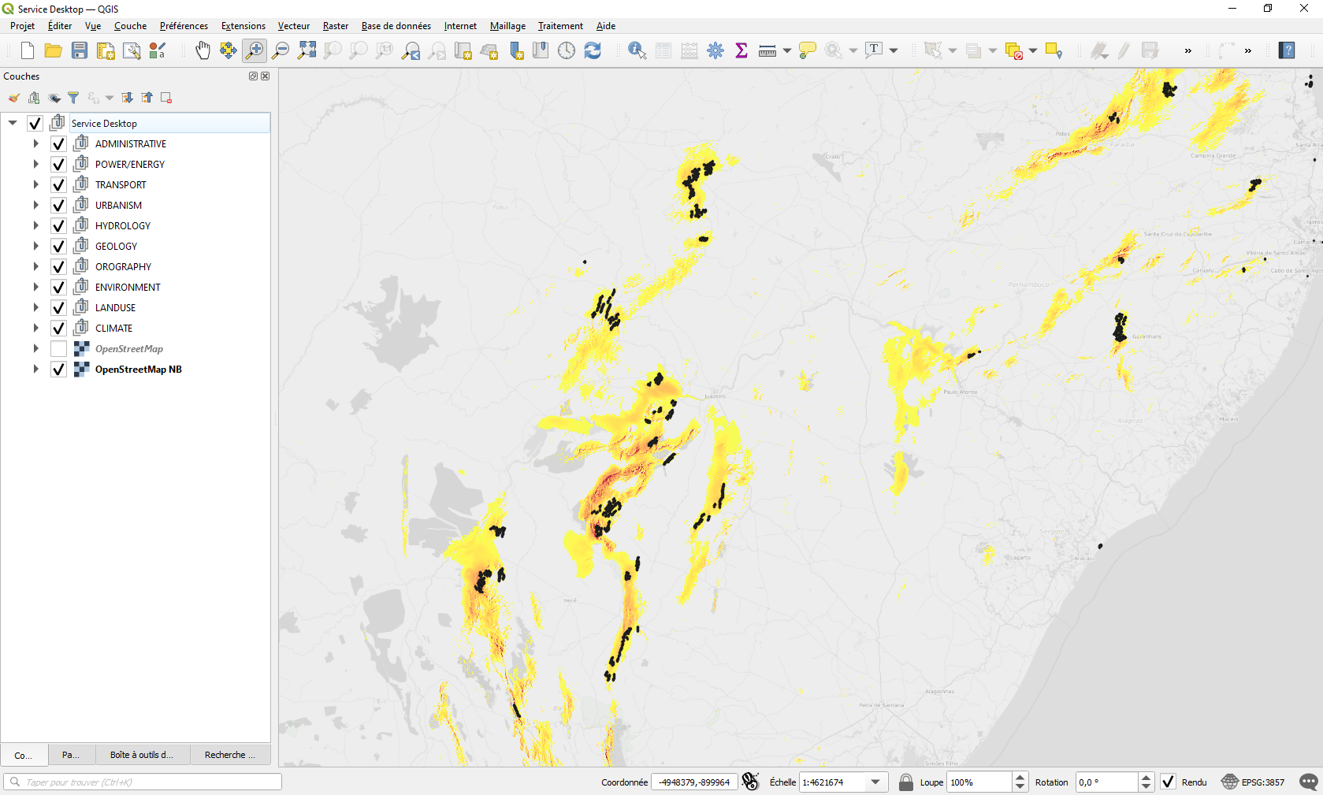Show spatial bookmarks panel icon
Viewport: 1323px width, 795px height.
(x=541, y=50)
